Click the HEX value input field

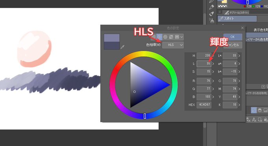[204, 105]
